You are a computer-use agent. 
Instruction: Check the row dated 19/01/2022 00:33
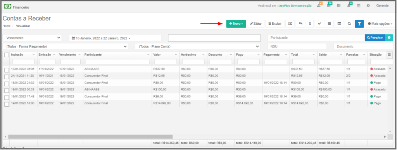(6, 90)
